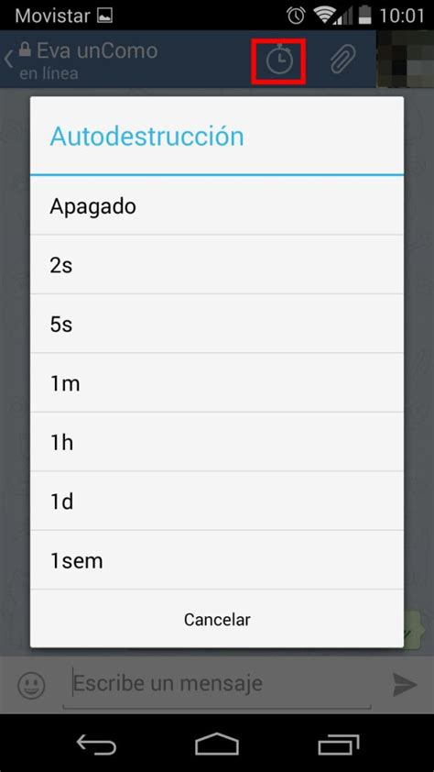Image resolution: width=434 pixels, height=772 pixels.
Task: Open the emoji smiley picker
Action: tap(31, 685)
